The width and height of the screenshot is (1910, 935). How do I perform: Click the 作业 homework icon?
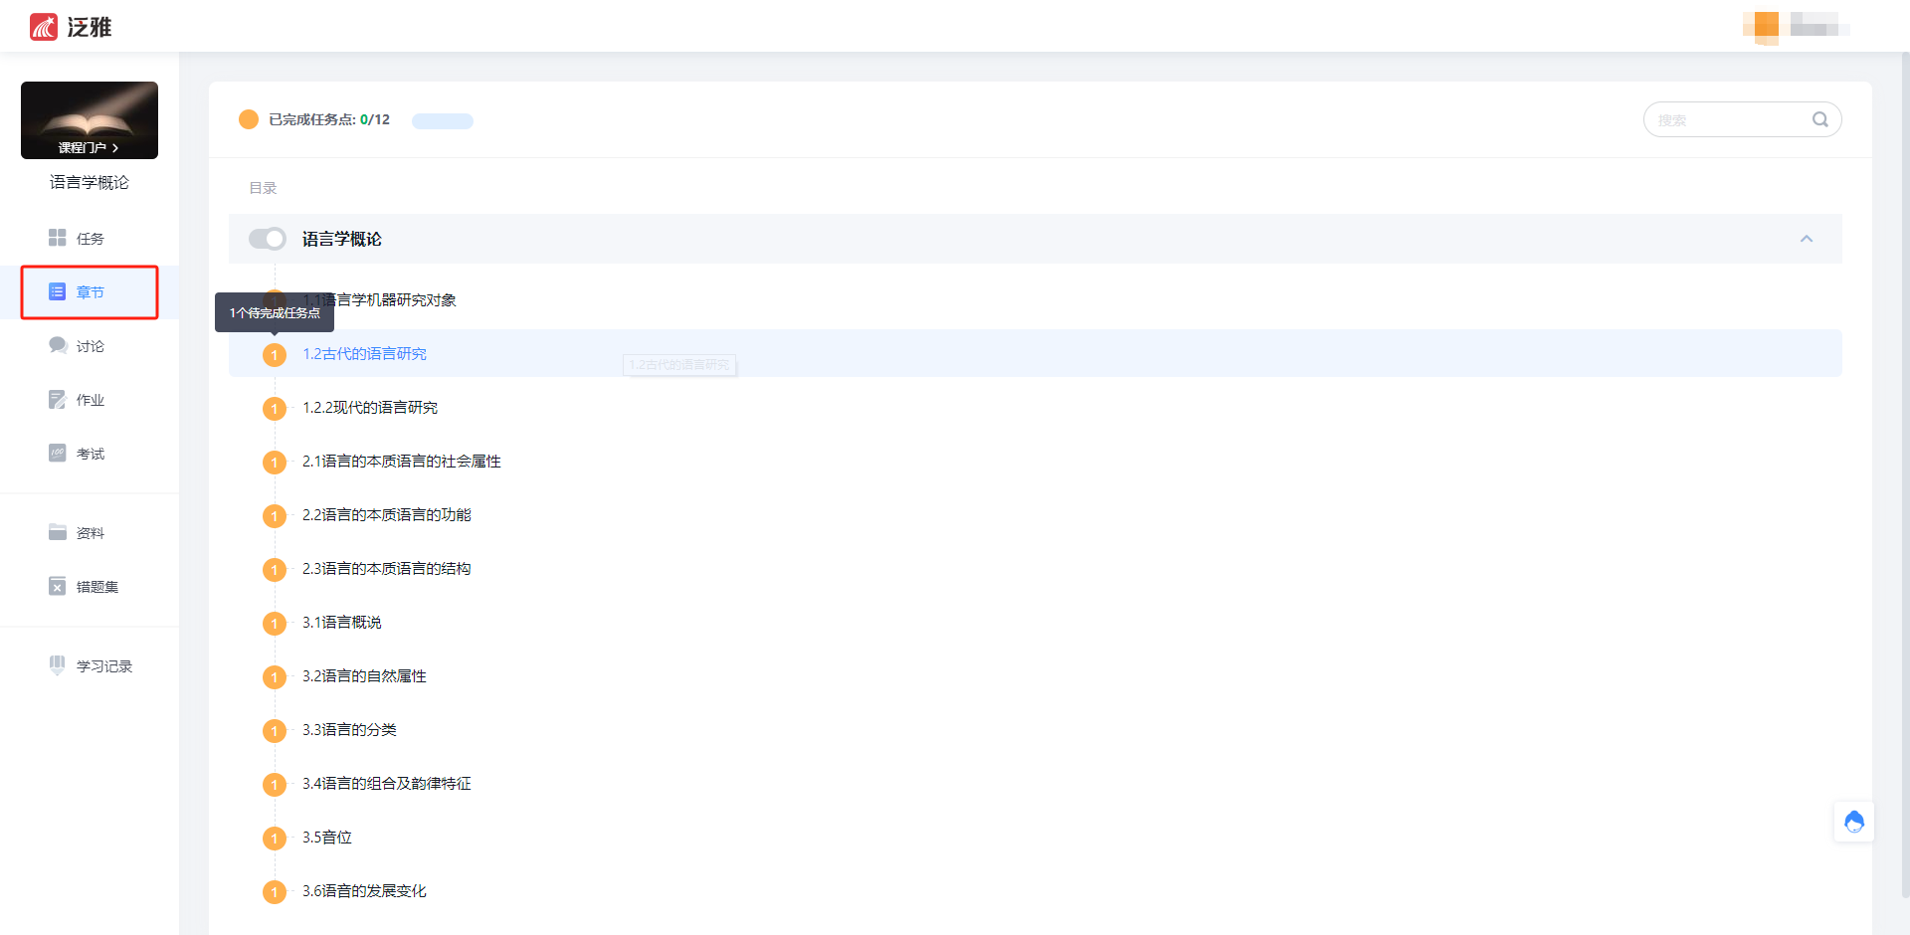coord(58,399)
